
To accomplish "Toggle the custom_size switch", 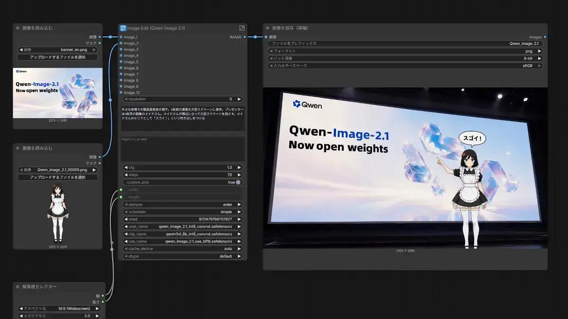I will [238, 182].
